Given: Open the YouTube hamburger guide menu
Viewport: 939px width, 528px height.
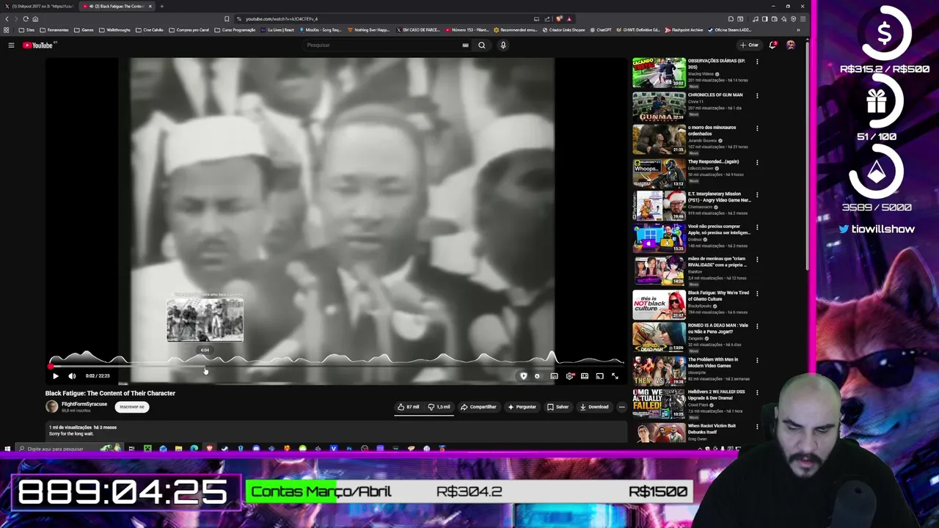Looking at the screenshot, I should pyautogui.click(x=11, y=45).
